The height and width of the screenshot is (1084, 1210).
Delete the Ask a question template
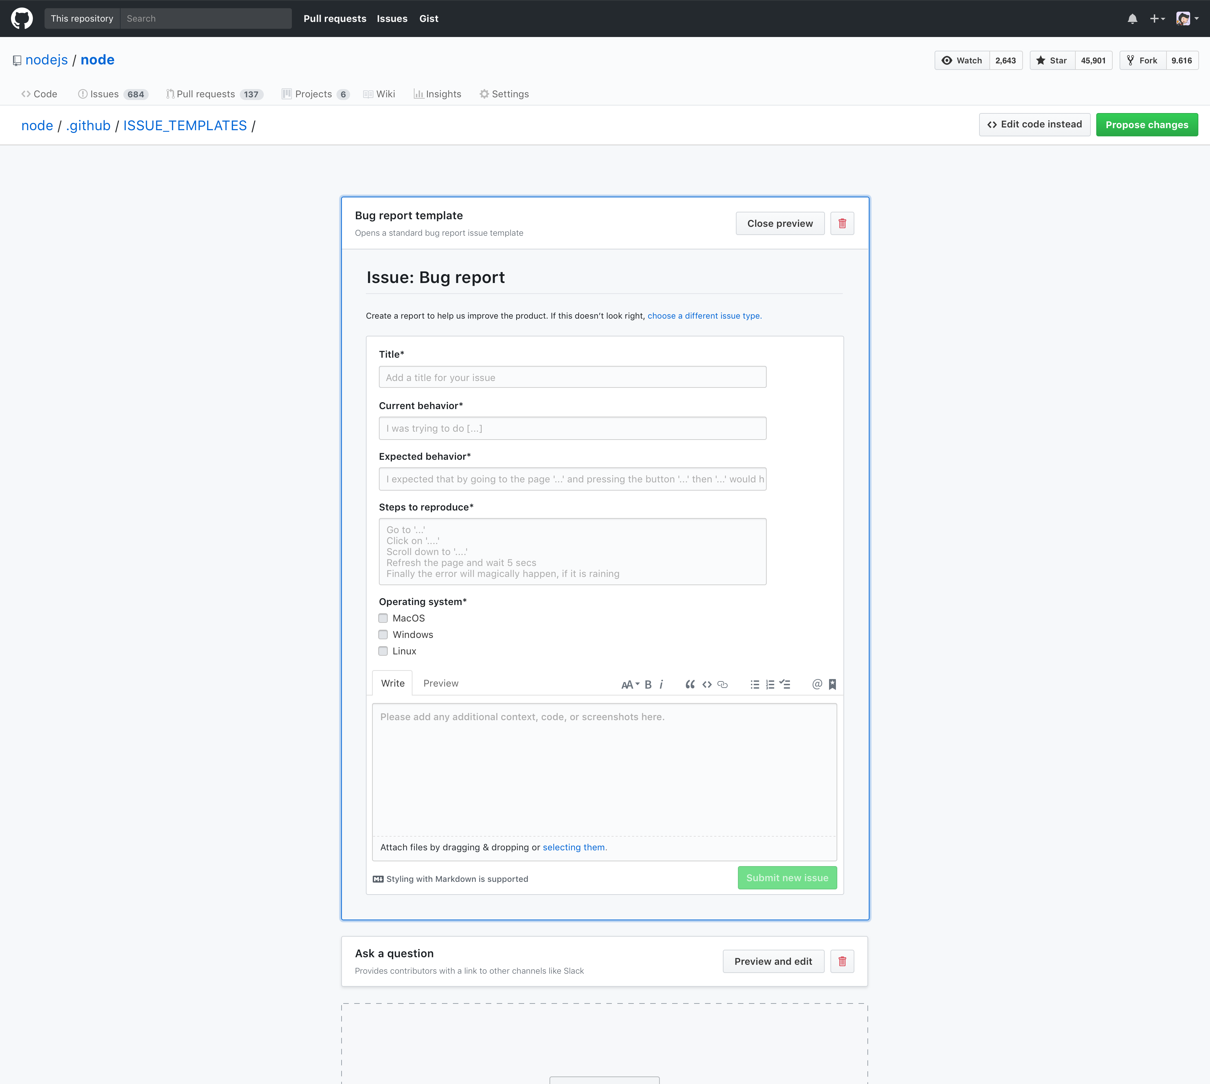(x=842, y=961)
